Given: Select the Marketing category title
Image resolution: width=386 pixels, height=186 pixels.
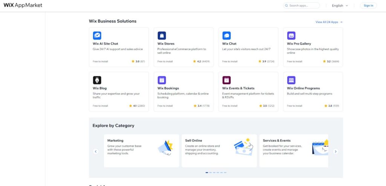Looking at the screenshot, I should [115, 140].
